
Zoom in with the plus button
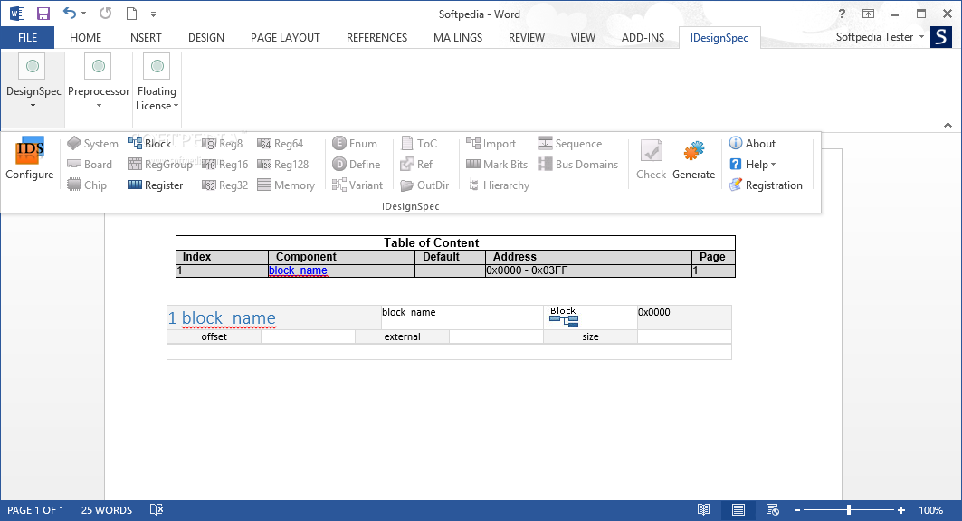pyautogui.click(x=900, y=510)
